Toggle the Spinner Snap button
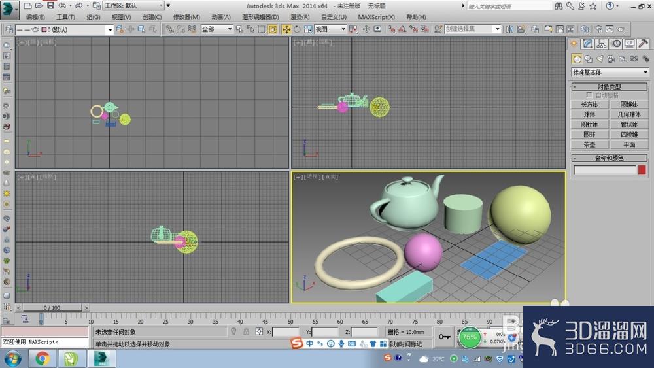Image resolution: width=654 pixels, height=368 pixels. tap(424, 29)
